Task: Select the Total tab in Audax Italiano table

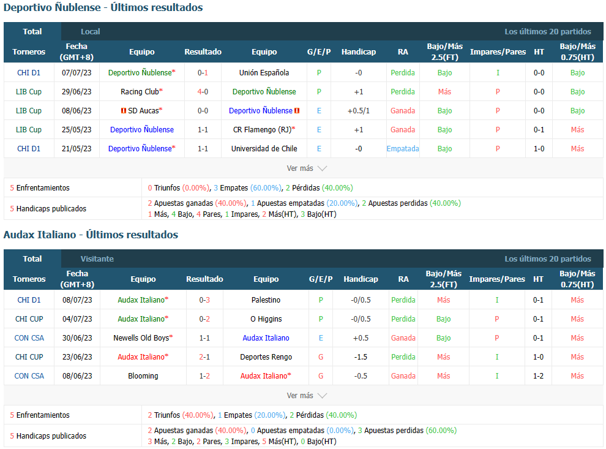Action: (x=32, y=258)
